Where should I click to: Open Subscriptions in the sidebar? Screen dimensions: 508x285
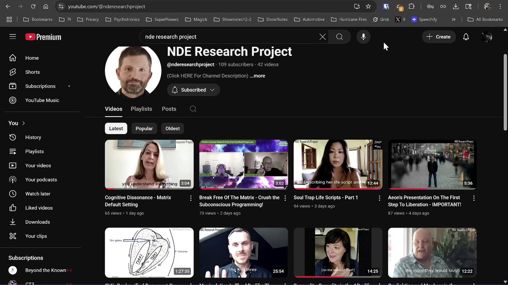[41, 86]
